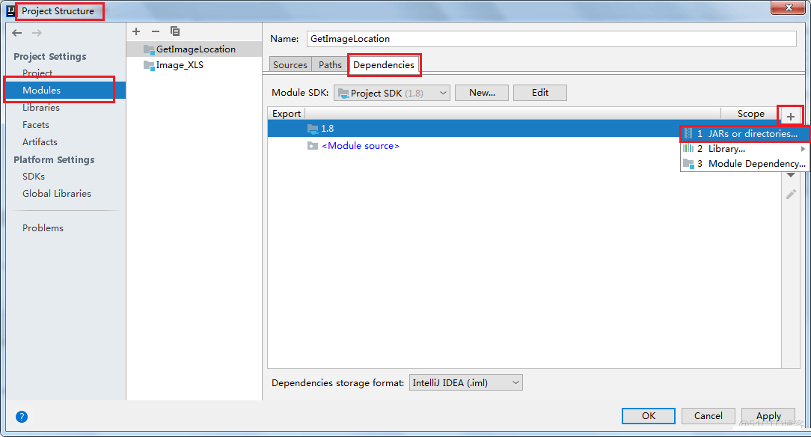Image resolution: width=811 pixels, height=437 pixels.
Task: Expand the Library submenu arrow
Action: (804, 148)
